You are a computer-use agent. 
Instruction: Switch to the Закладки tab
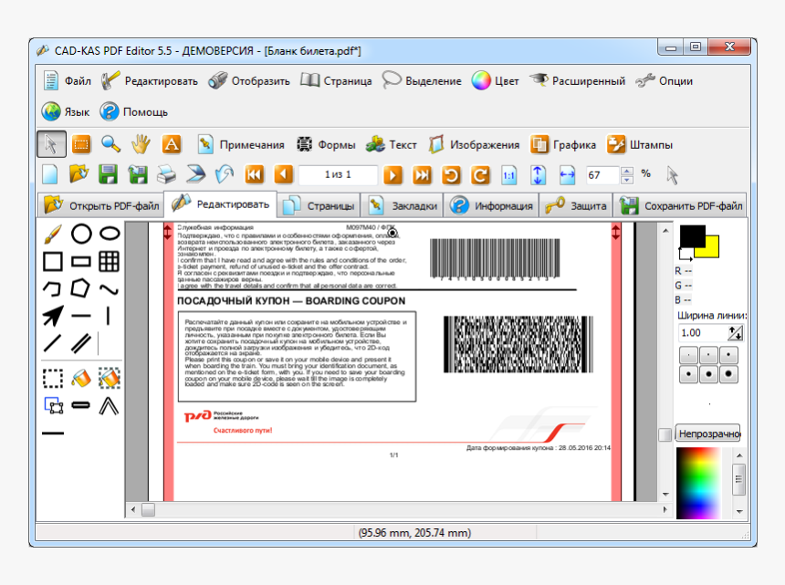(x=403, y=206)
